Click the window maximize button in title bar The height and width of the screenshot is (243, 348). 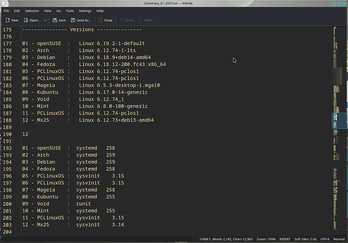(339, 4)
